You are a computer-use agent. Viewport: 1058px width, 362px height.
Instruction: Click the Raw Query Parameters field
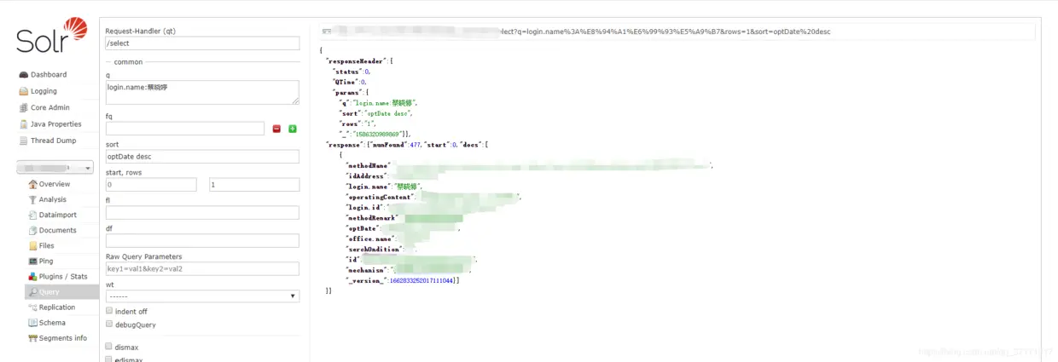coord(202,268)
